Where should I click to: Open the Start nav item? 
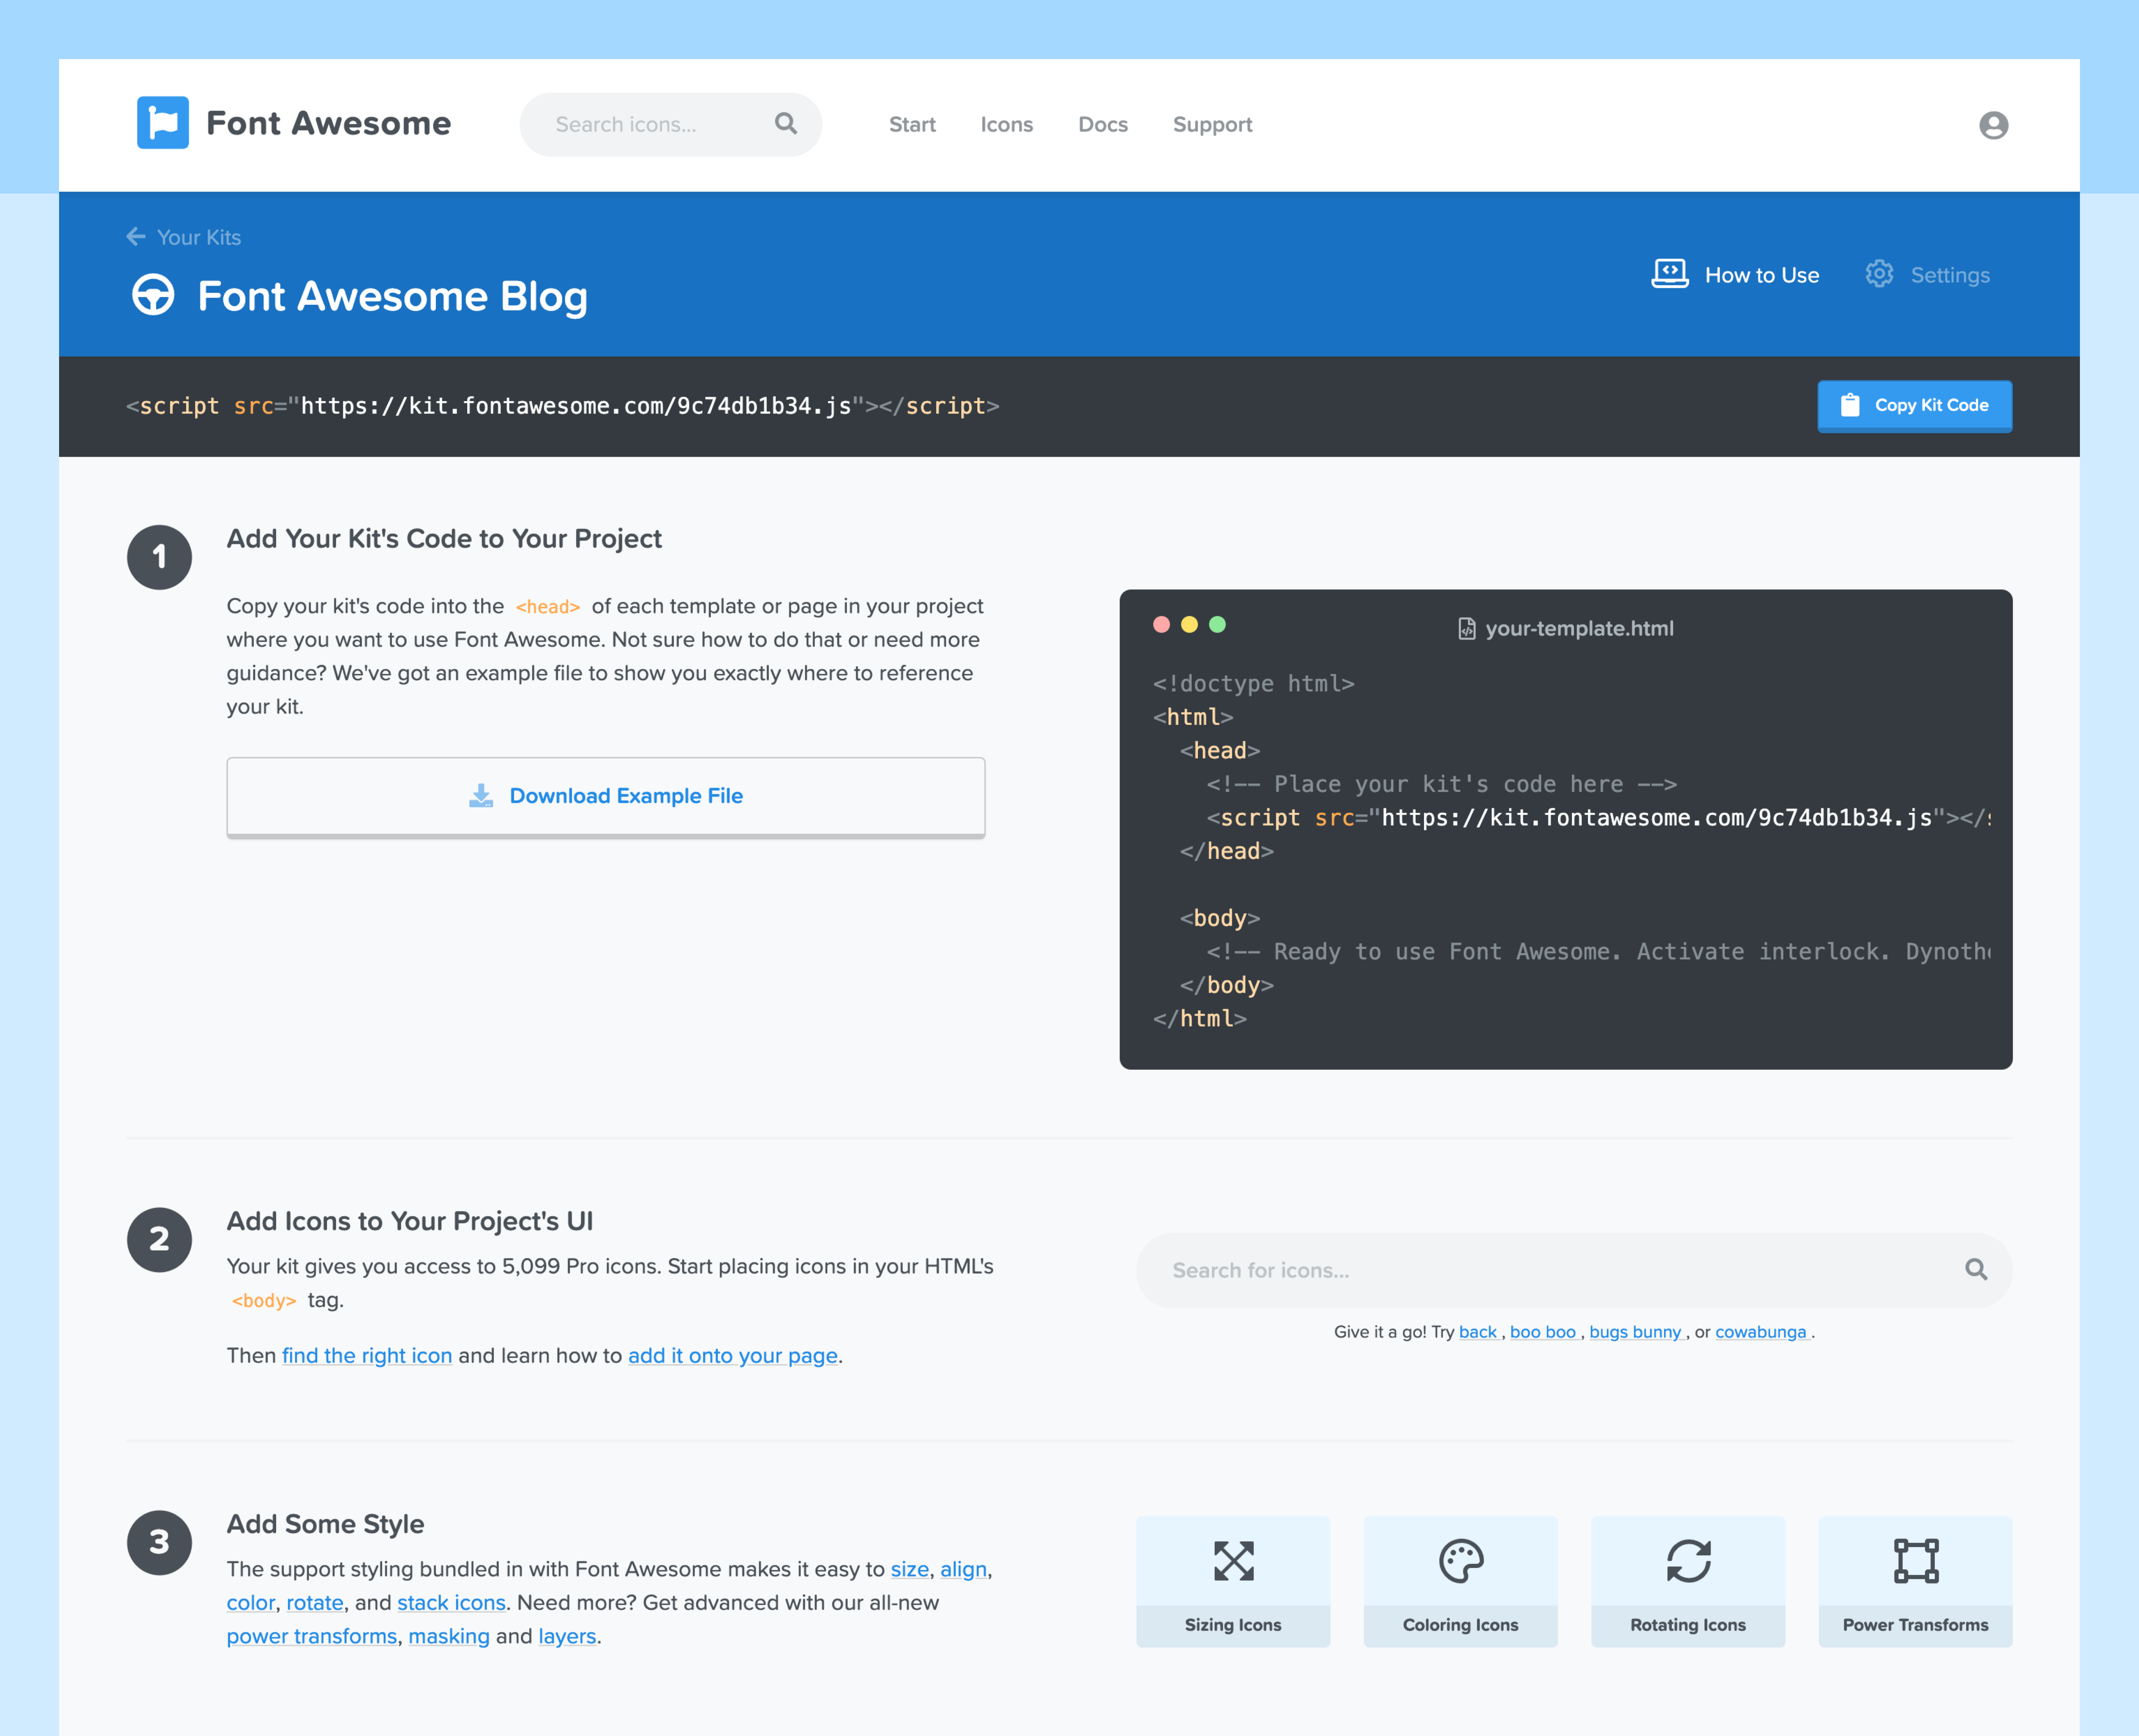912,124
